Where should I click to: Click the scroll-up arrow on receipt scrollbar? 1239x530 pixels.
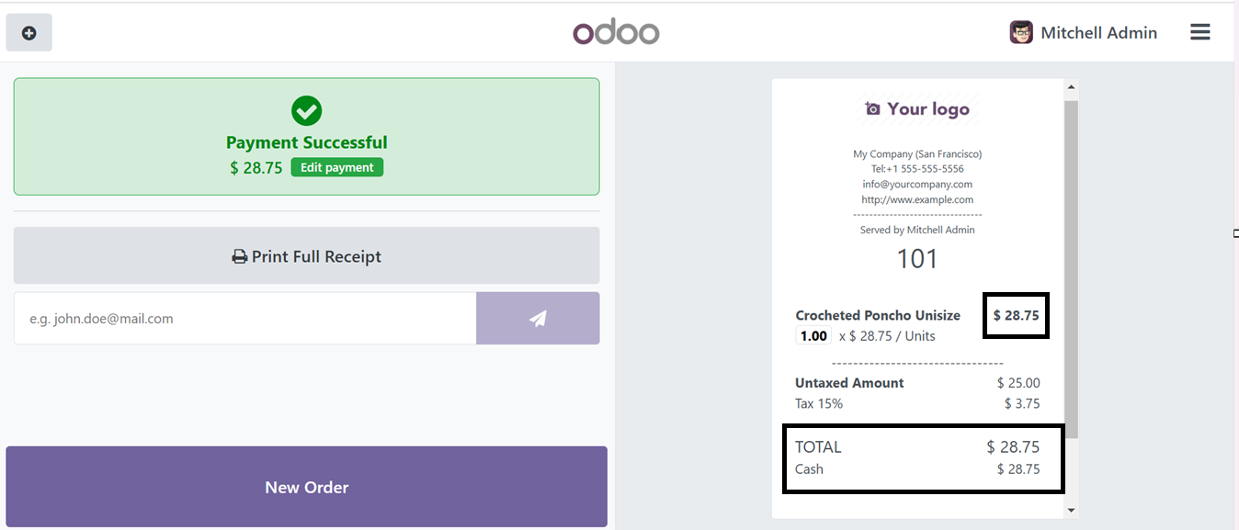1071,89
